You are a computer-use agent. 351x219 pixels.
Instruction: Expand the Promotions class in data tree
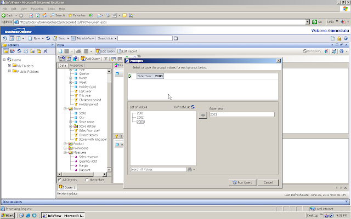click(65, 148)
